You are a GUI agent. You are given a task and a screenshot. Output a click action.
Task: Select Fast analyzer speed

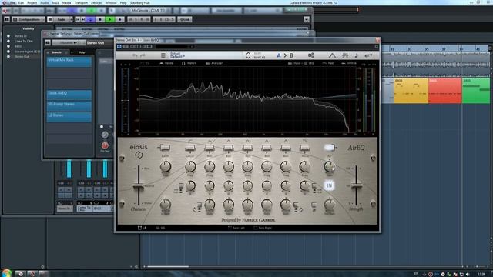pos(328,63)
